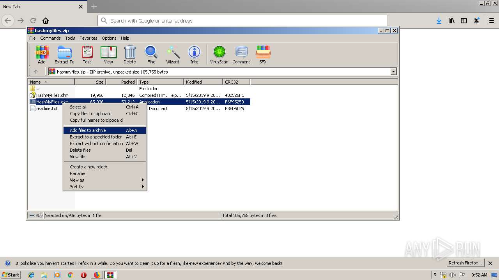The height and width of the screenshot is (280, 499).
Task: Click the Delete trash can icon
Action: 130,54
